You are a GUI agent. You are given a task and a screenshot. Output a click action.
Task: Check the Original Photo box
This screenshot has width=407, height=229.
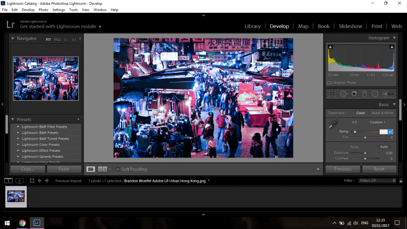[329, 83]
